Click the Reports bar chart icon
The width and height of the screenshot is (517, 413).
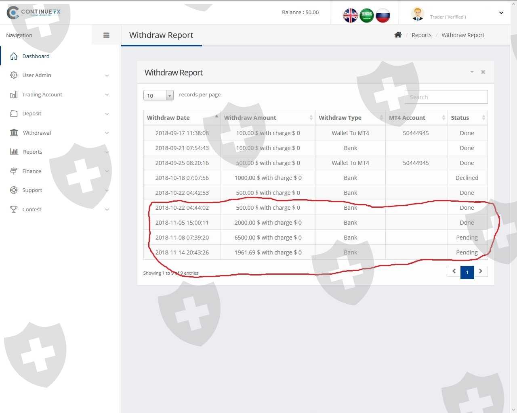pyautogui.click(x=14, y=152)
